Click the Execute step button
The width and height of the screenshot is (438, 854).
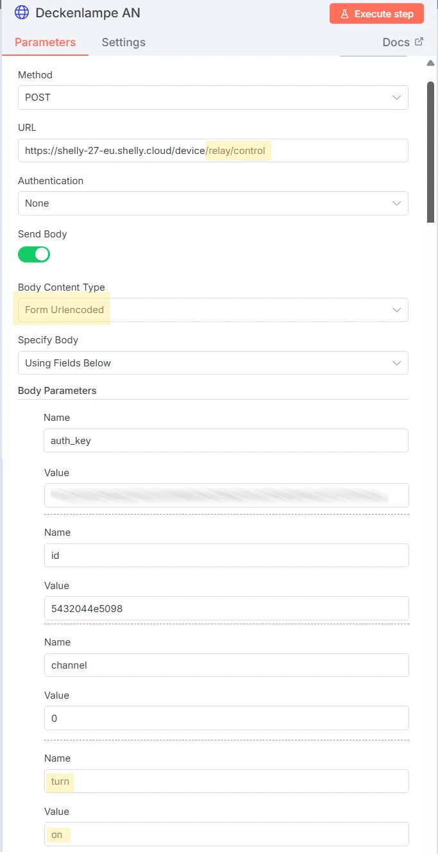coord(376,13)
